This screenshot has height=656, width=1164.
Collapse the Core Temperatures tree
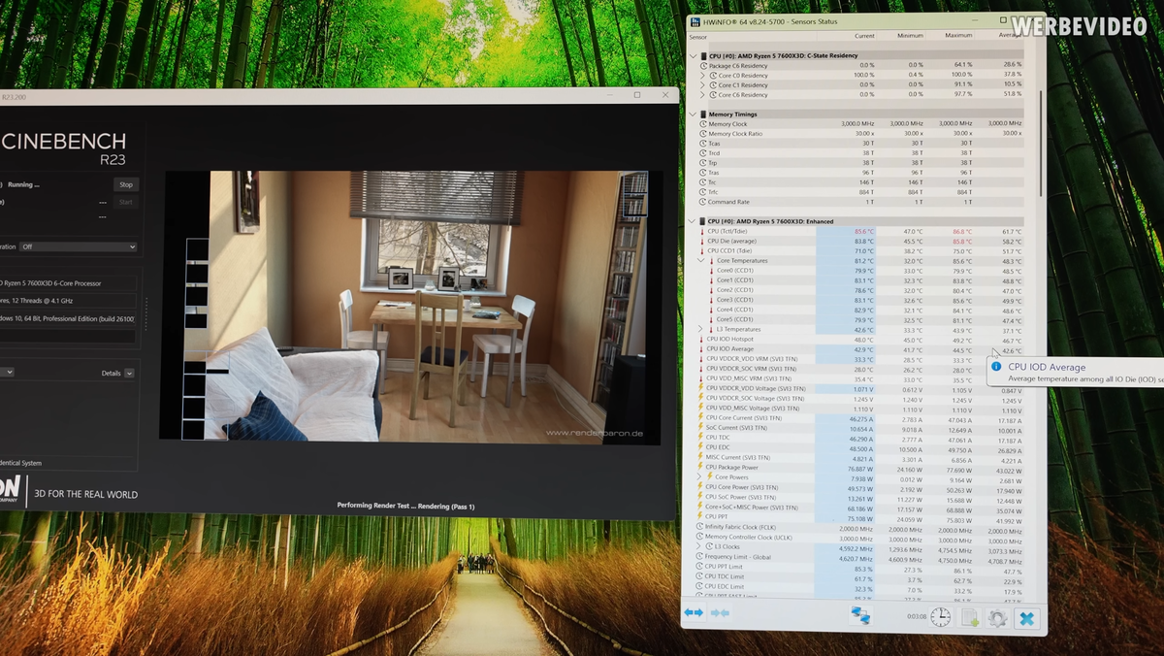[701, 261]
